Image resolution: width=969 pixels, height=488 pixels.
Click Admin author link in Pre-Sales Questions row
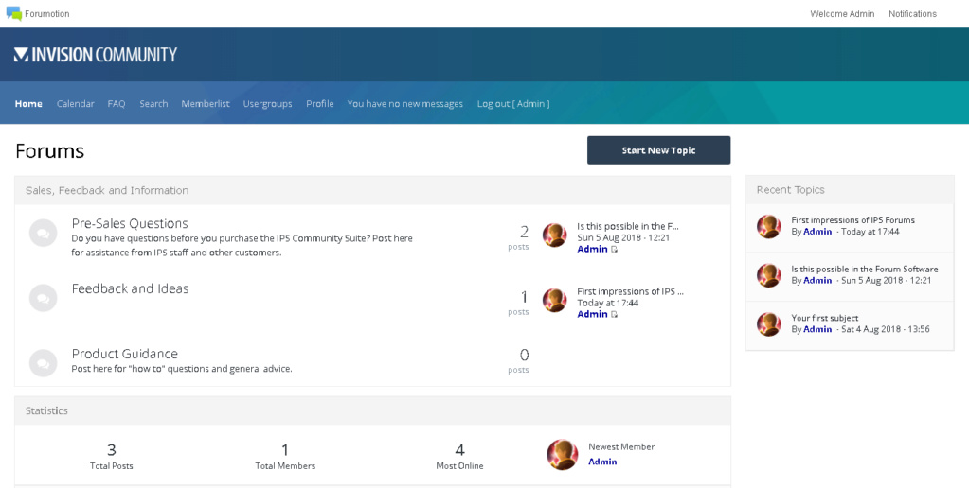point(592,249)
